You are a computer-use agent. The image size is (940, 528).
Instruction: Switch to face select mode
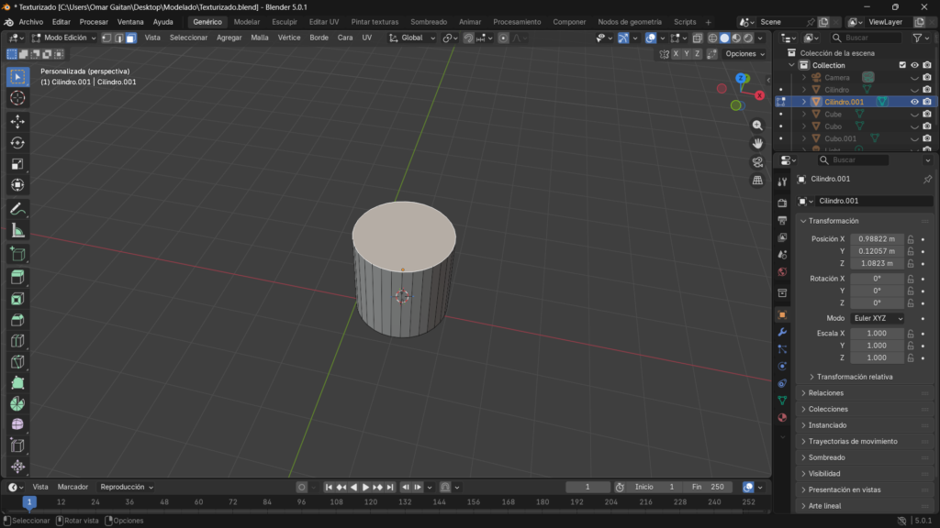point(130,38)
